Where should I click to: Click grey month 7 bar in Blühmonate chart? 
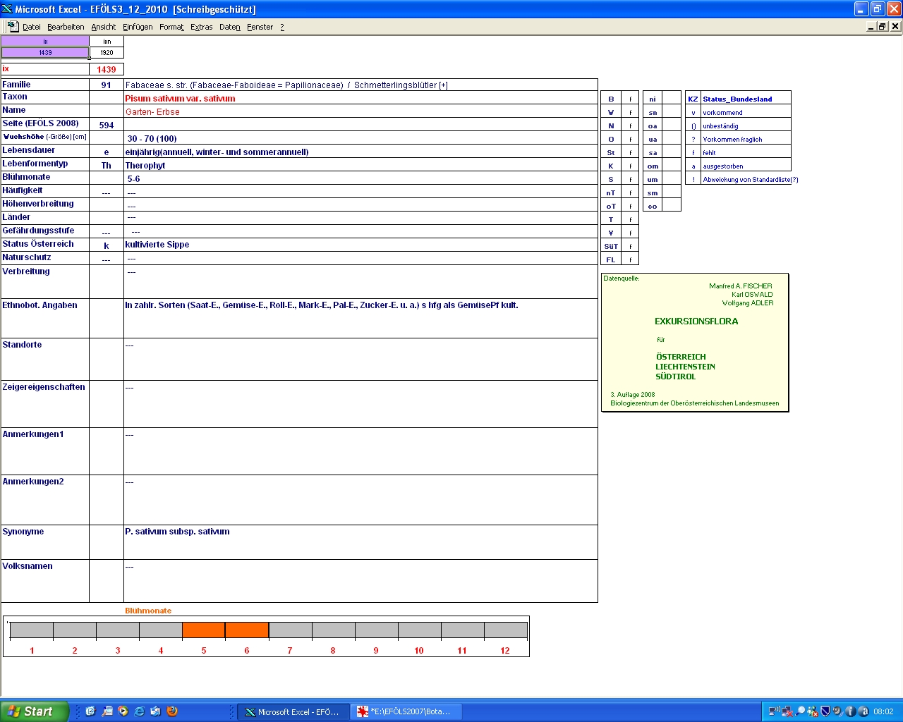pyautogui.click(x=290, y=630)
